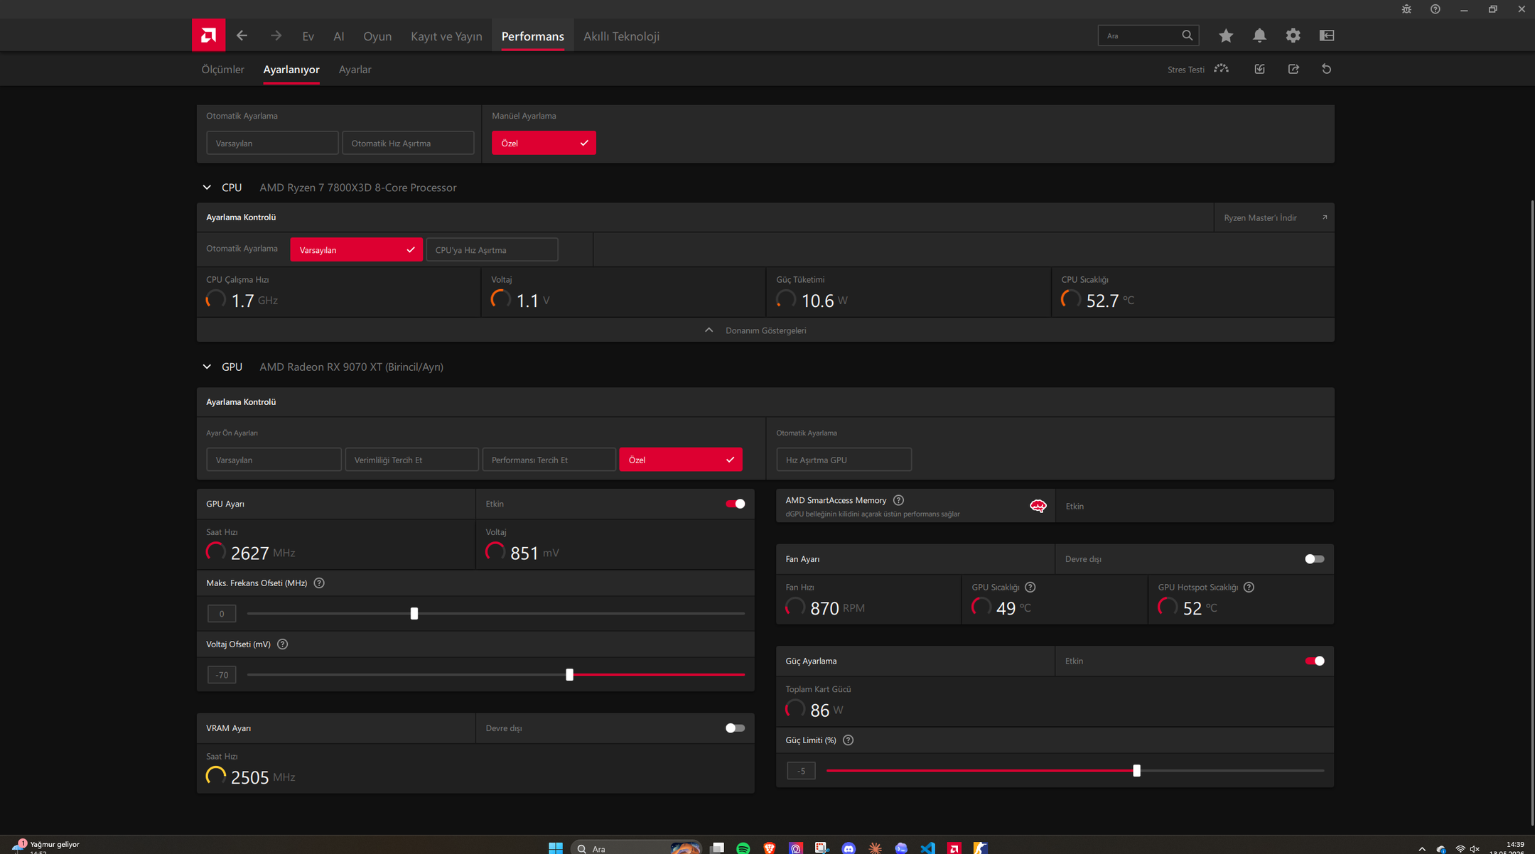The width and height of the screenshot is (1535, 854).
Task: Select GPU preset Varsayılan
Action: tap(274, 460)
